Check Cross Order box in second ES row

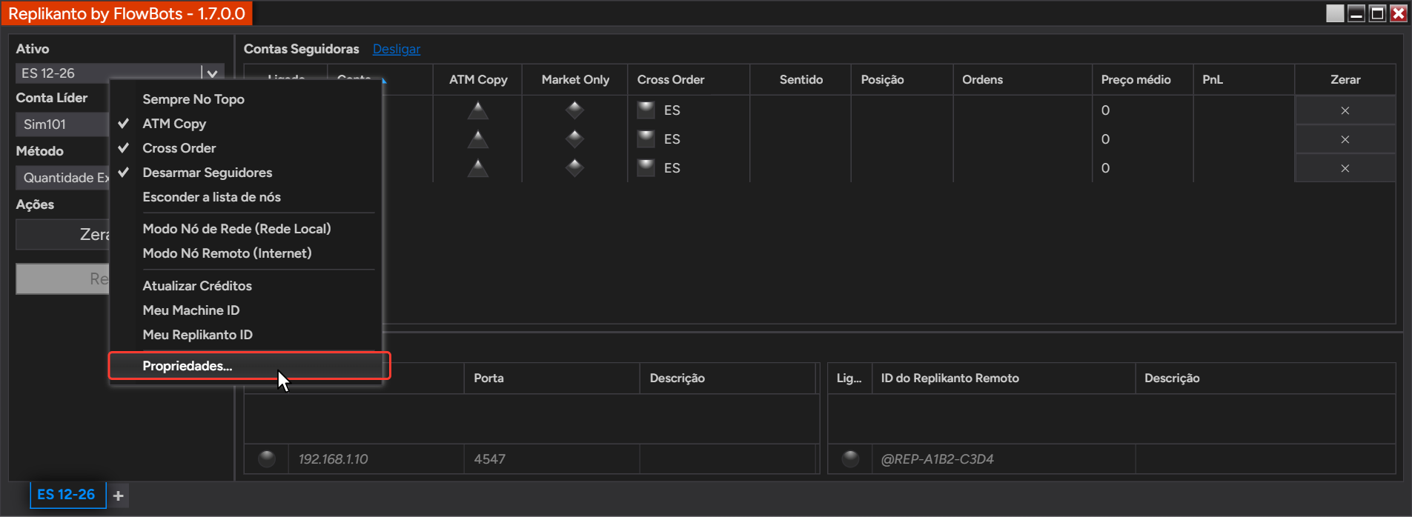[646, 139]
